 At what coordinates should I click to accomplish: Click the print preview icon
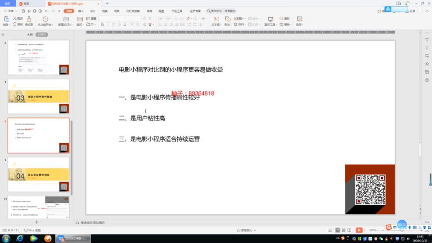(x=40, y=11)
